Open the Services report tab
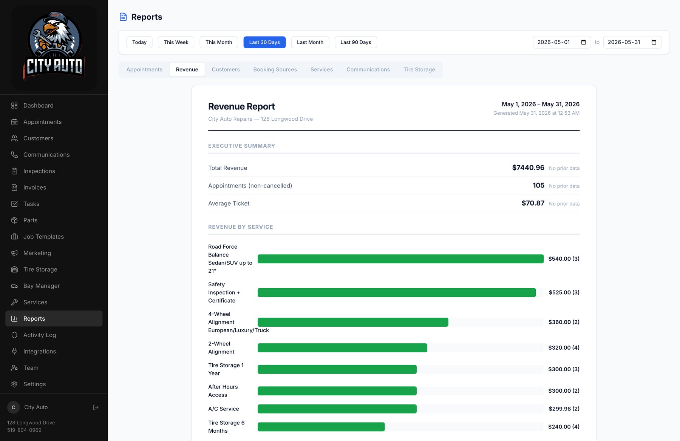The height and width of the screenshot is (441, 680). [321, 70]
